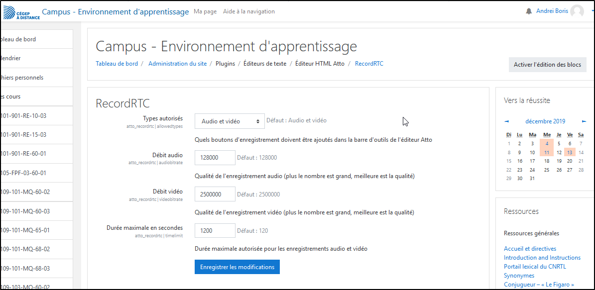Open Administration du site breadcrumb link
595x290 pixels.
point(177,64)
